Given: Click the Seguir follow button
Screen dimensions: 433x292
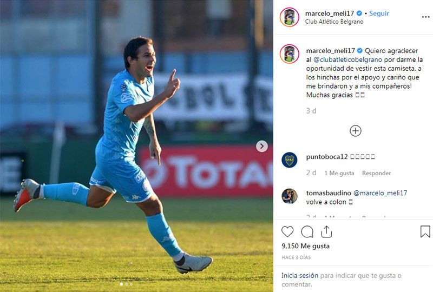Looking at the screenshot, I should click(x=379, y=13).
